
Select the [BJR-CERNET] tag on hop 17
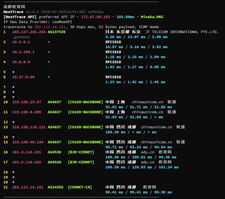tap(81, 162)
